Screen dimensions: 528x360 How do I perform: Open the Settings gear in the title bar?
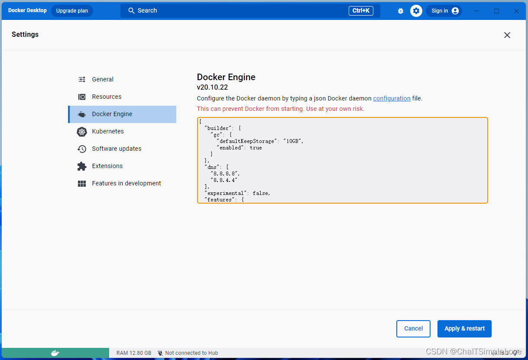click(x=416, y=10)
